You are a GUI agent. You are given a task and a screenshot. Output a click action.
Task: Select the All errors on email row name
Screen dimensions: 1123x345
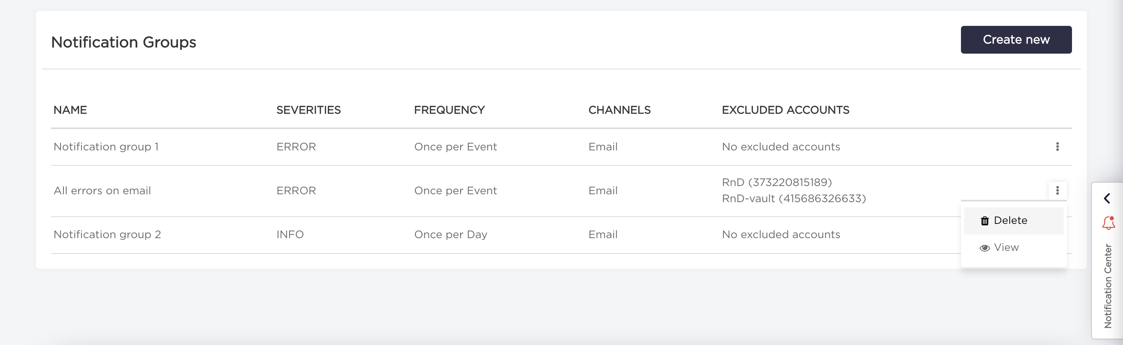(x=102, y=191)
